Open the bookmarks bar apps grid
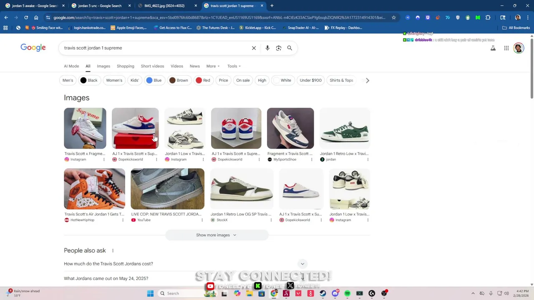Image resolution: width=534 pixels, height=300 pixels. click(5, 28)
